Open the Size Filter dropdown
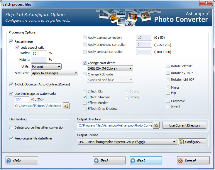 tap(55, 73)
